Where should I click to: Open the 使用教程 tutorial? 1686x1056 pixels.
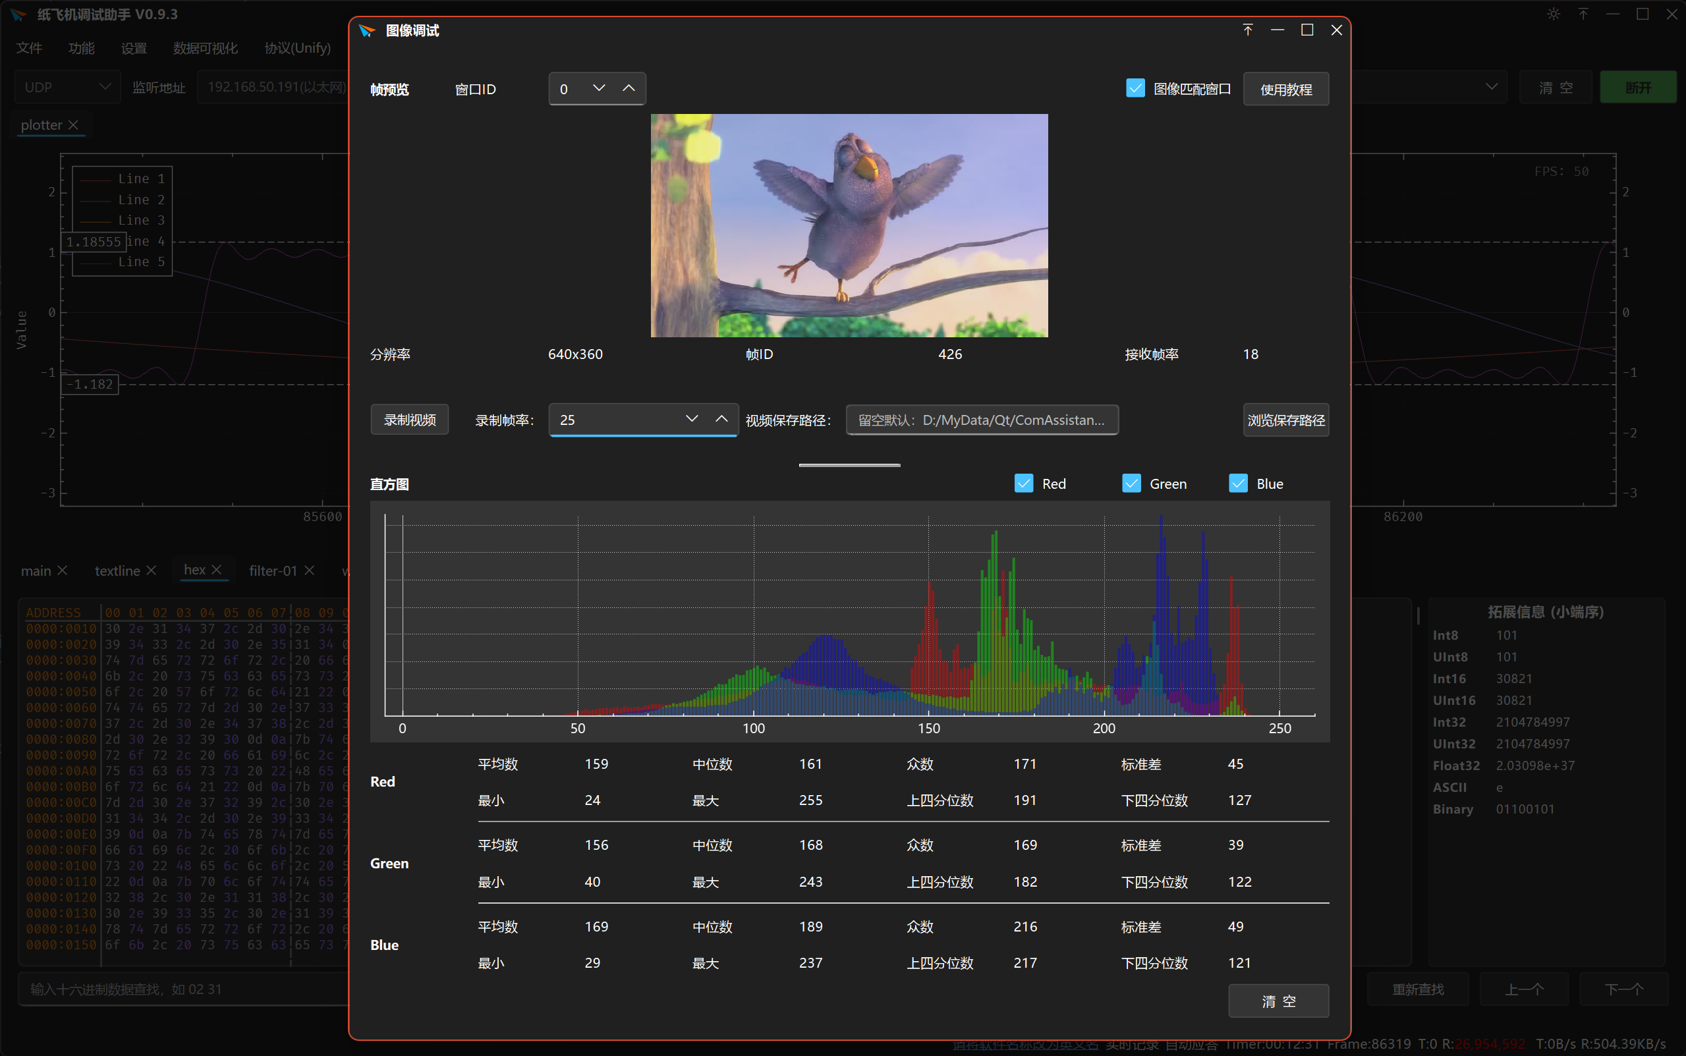pyautogui.click(x=1286, y=89)
